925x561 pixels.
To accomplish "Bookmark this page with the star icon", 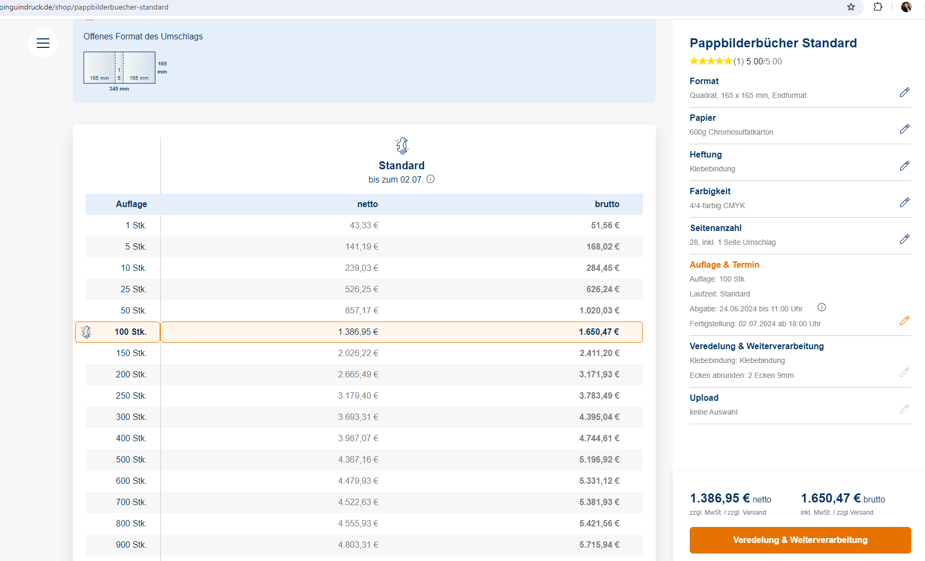I will click(850, 7).
